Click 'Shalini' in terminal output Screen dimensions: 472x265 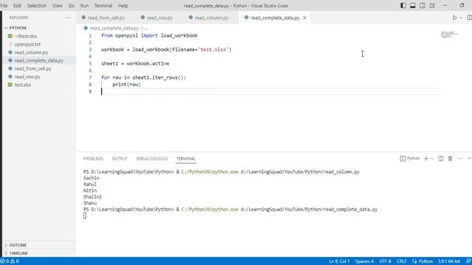92,197
